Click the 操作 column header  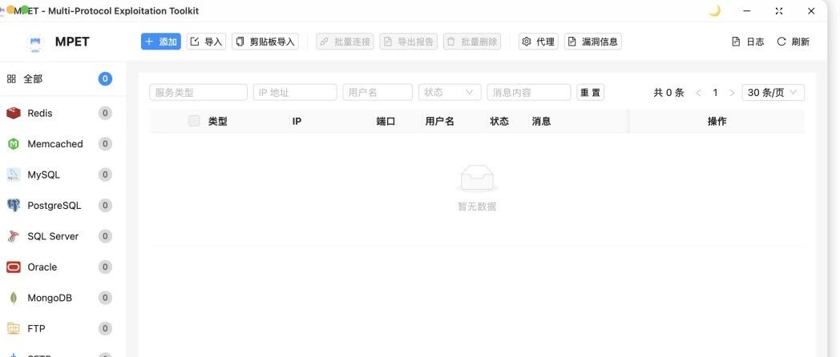(x=717, y=122)
